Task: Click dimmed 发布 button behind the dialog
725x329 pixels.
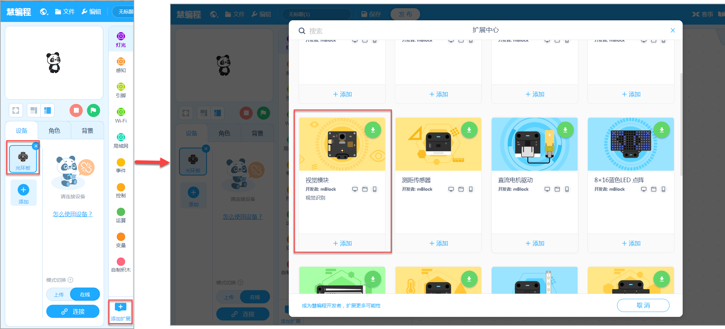Action: pos(405,14)
